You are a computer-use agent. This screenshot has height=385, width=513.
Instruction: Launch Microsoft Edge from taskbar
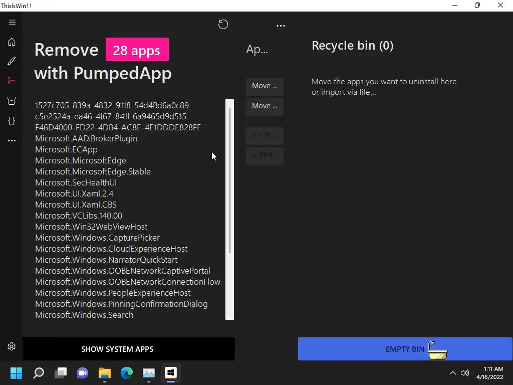[x=127, y=373]
